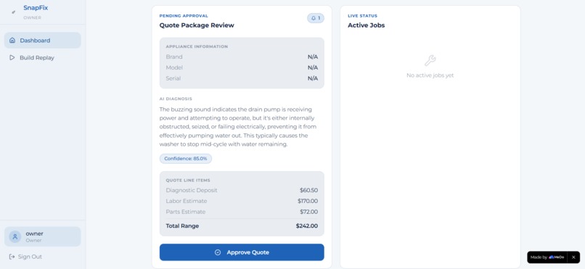Click the APPLIANCE INFORMATION header

click(x=197, y=46)
